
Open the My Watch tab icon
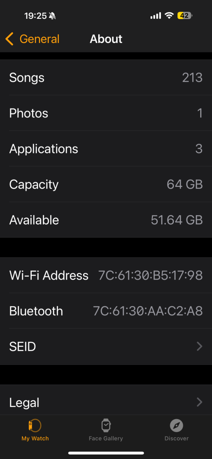click(35, 425)
